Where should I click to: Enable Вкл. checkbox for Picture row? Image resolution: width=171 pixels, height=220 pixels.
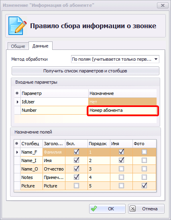pos(76,186)
